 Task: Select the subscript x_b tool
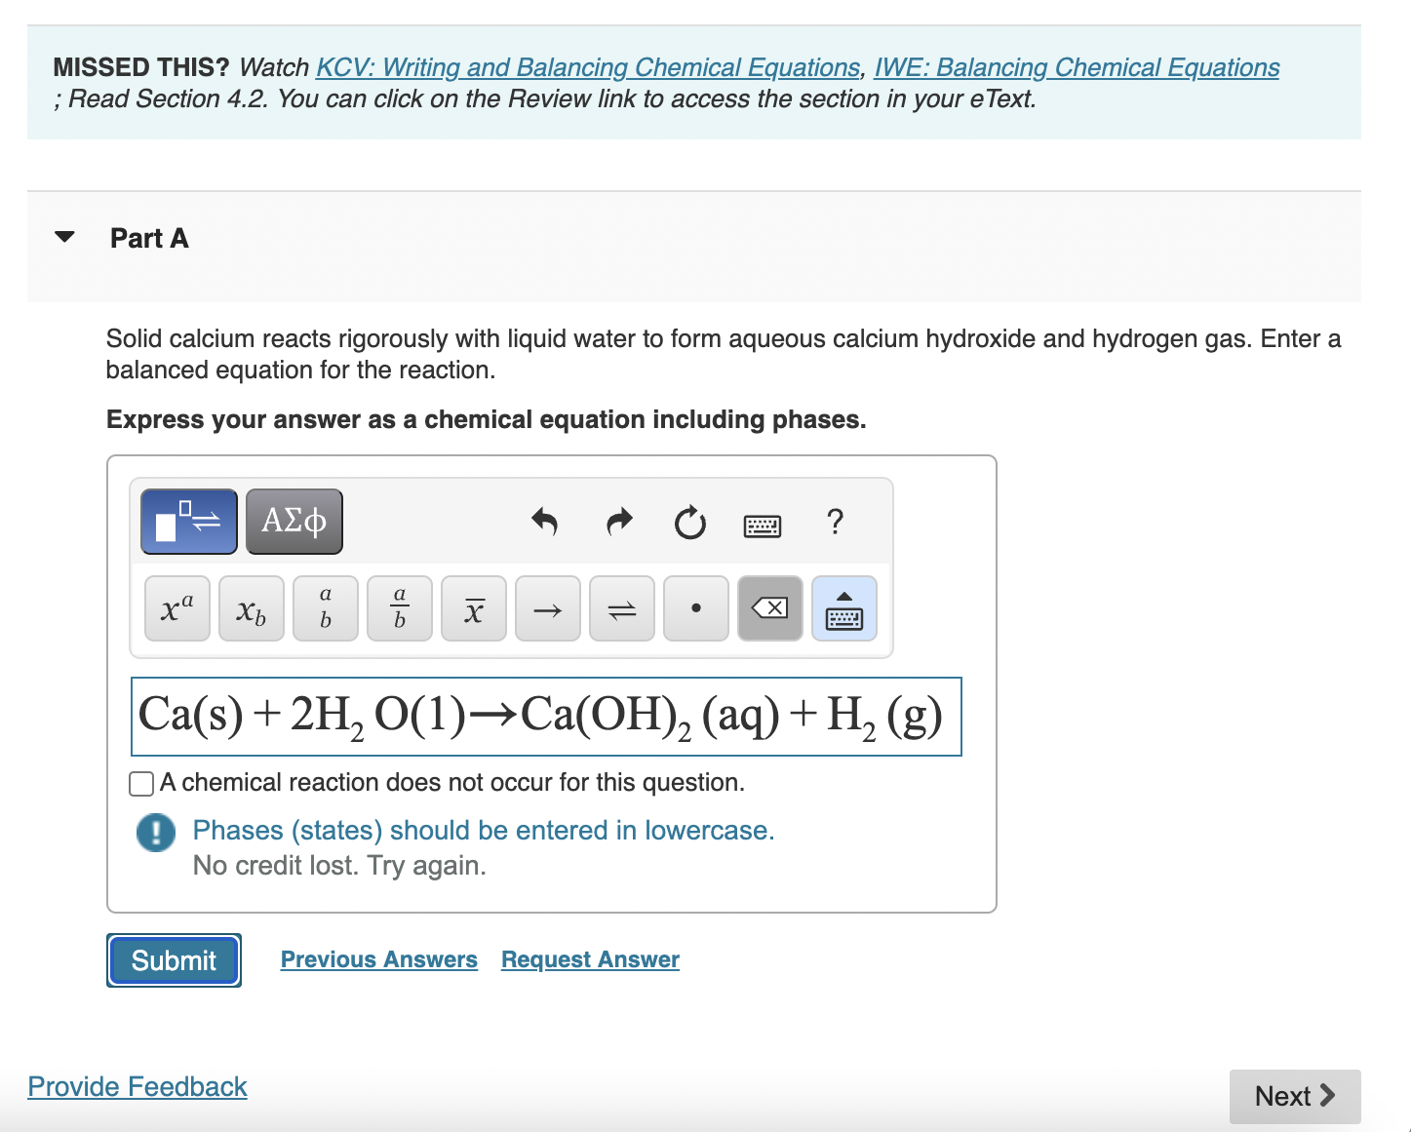point(251,608)
